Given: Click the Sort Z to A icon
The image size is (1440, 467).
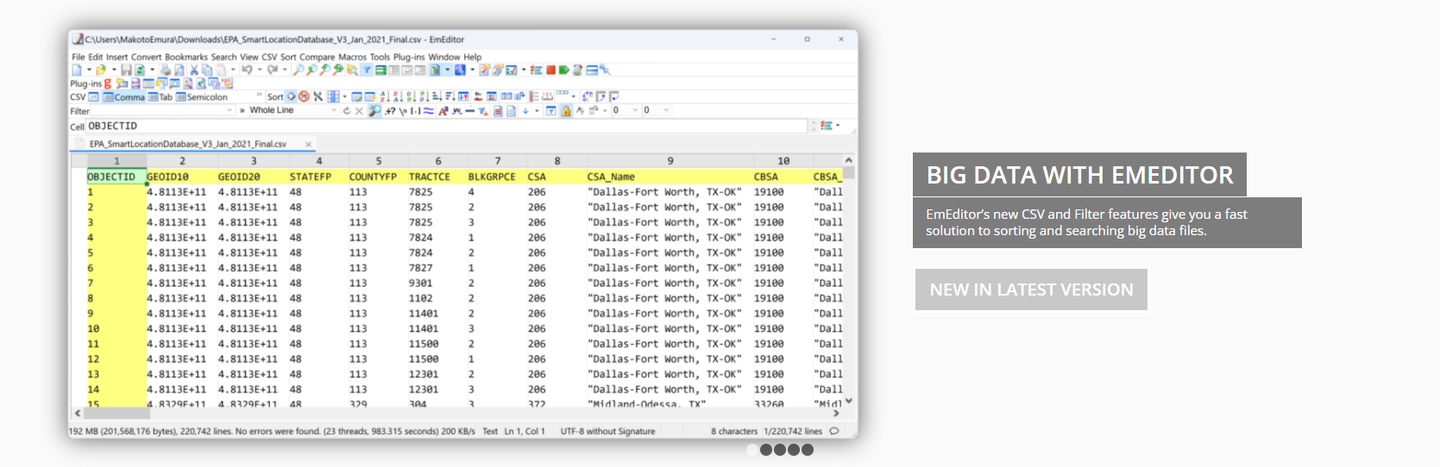Looking at the screenshot, I should tap(398, 97).
